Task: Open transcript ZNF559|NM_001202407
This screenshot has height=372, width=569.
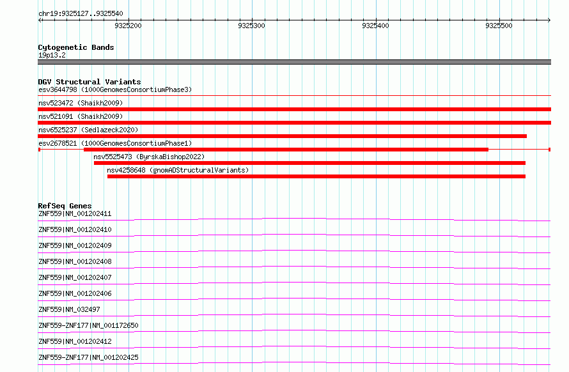Action: (75, 277)
